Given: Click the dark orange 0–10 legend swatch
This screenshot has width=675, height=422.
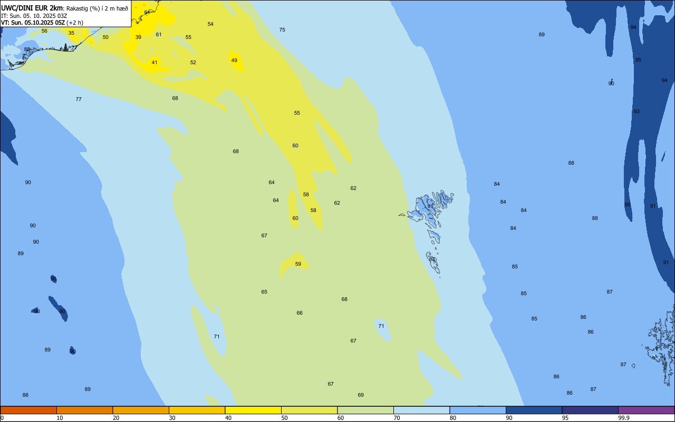Looking at the screenshot, I should pos(28,410).
